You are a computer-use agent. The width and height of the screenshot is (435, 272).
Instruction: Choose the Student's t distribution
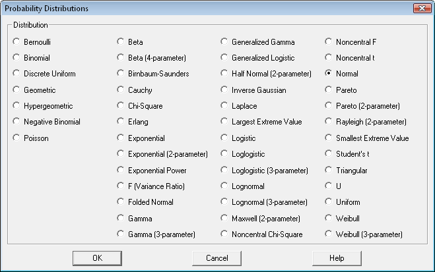point(329,154)
